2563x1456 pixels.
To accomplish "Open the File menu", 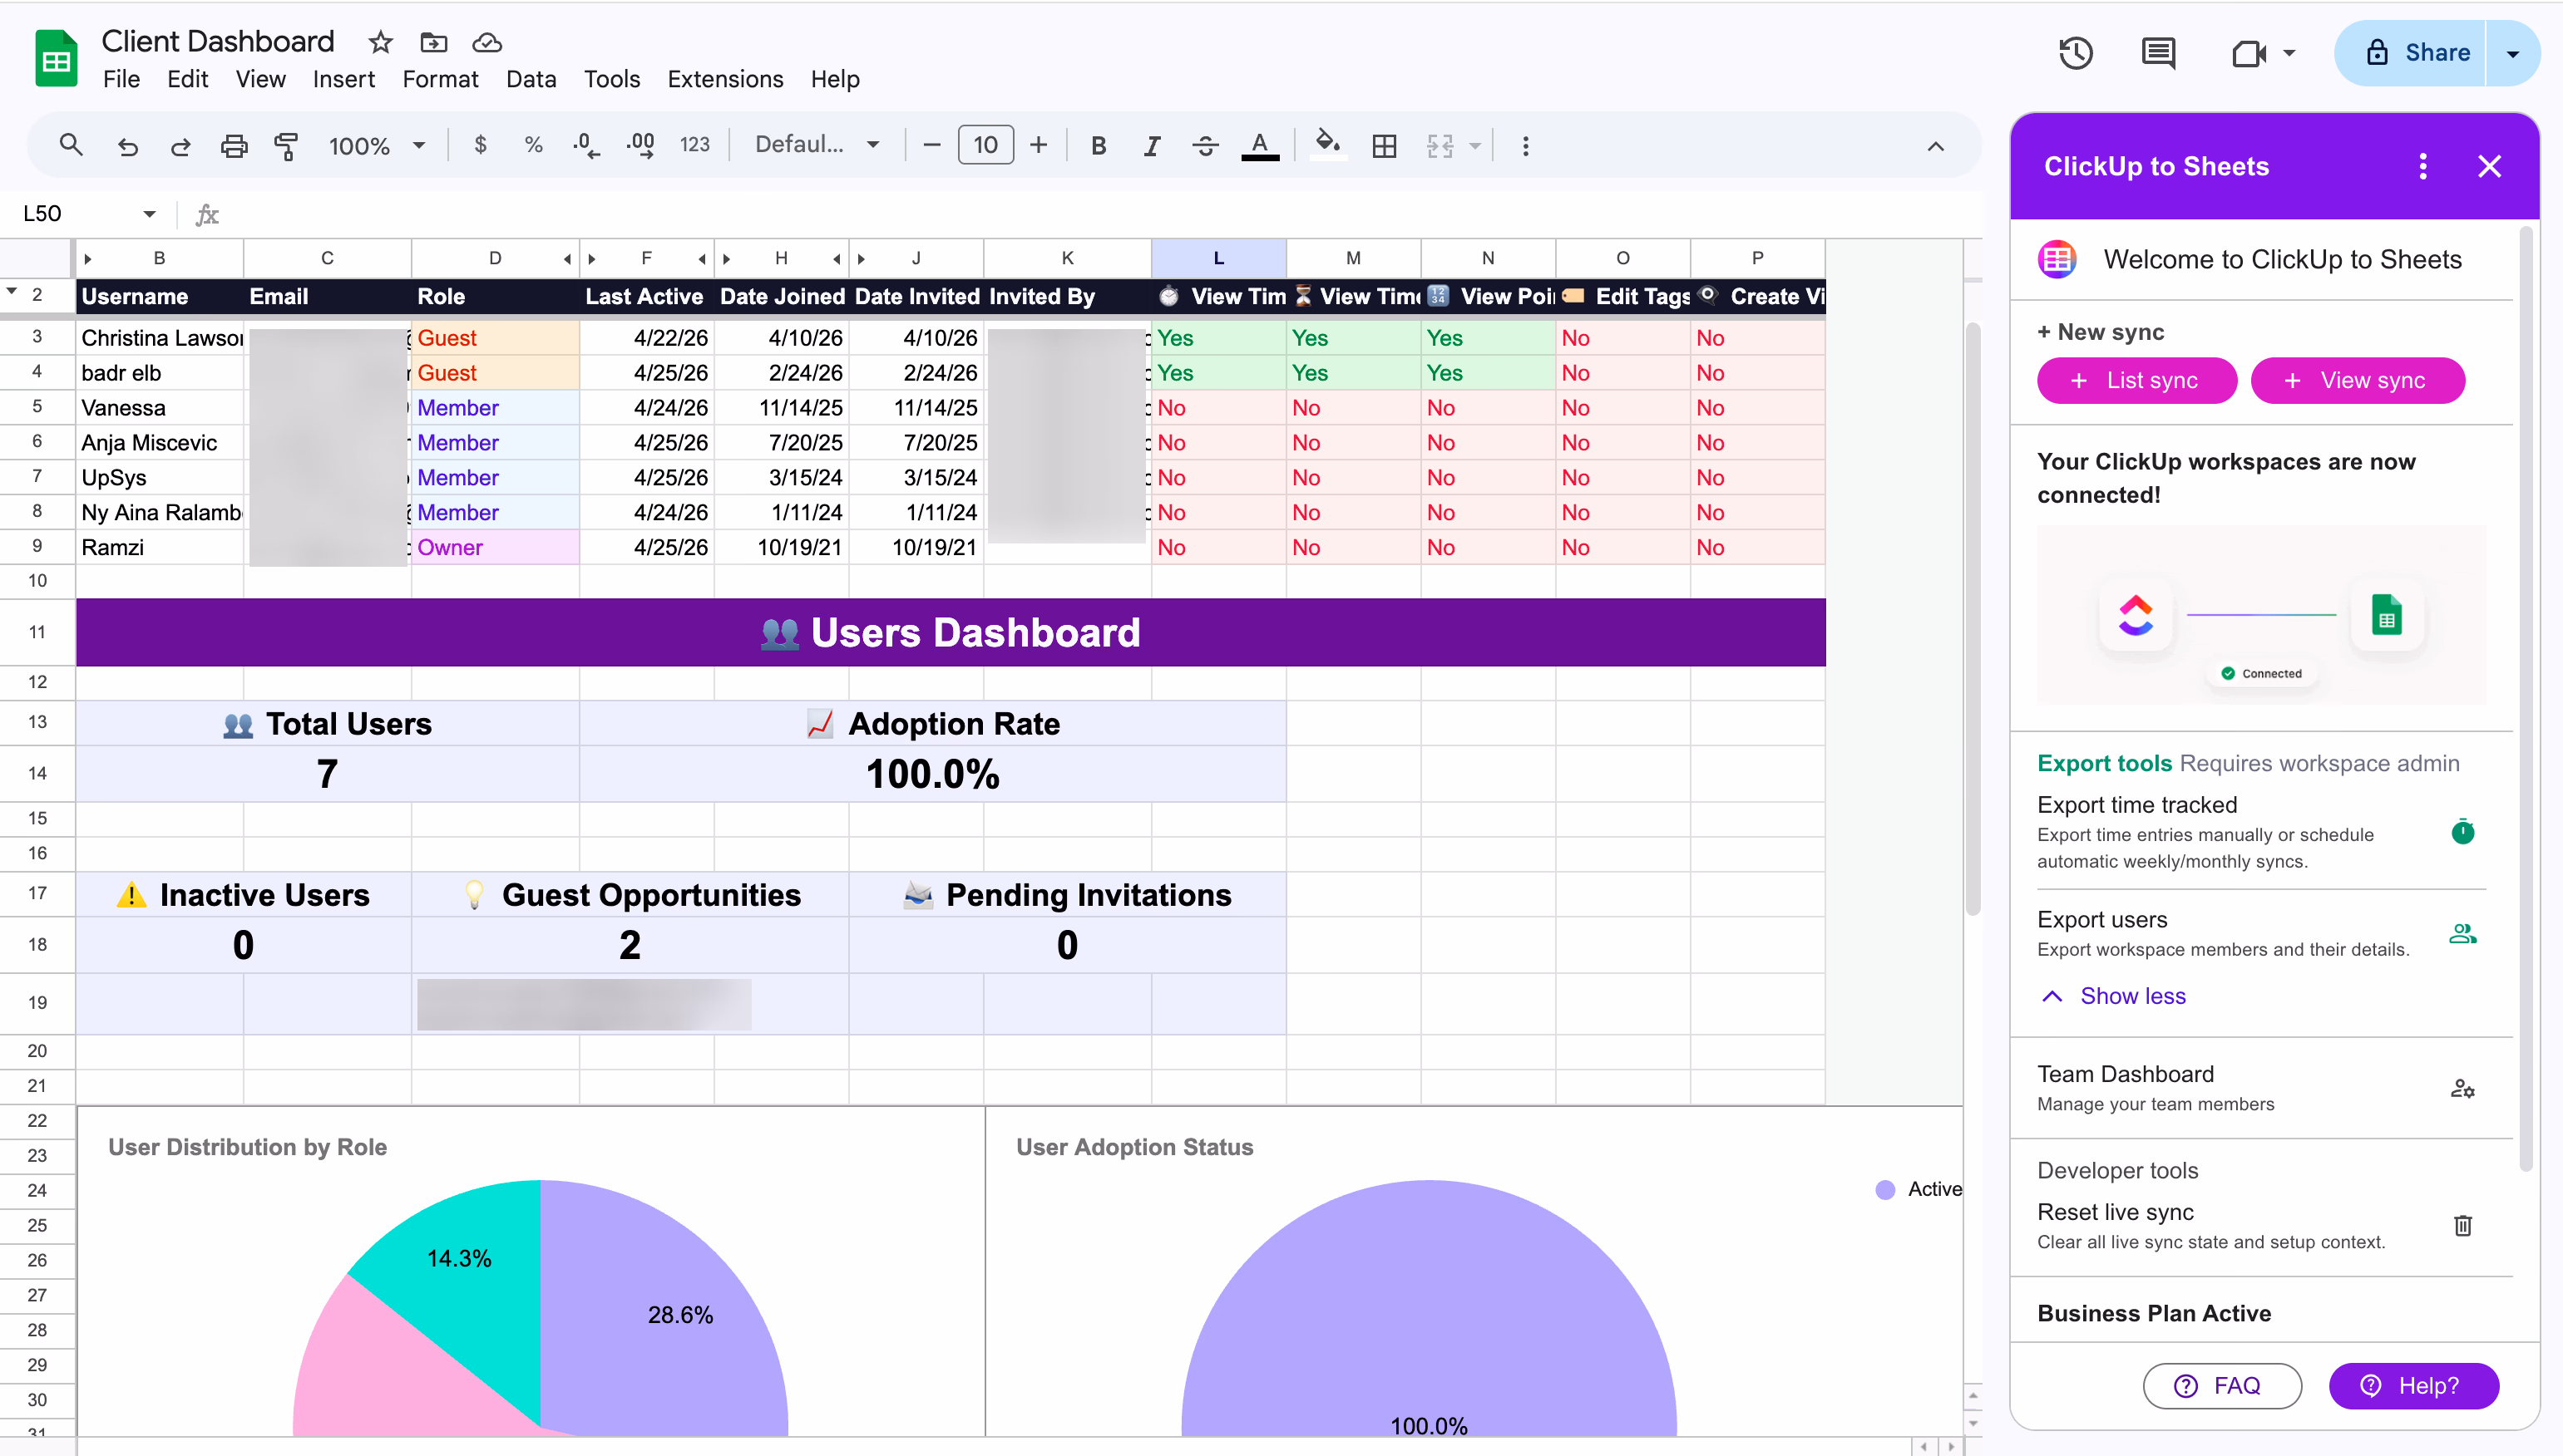I will point(121,79).
